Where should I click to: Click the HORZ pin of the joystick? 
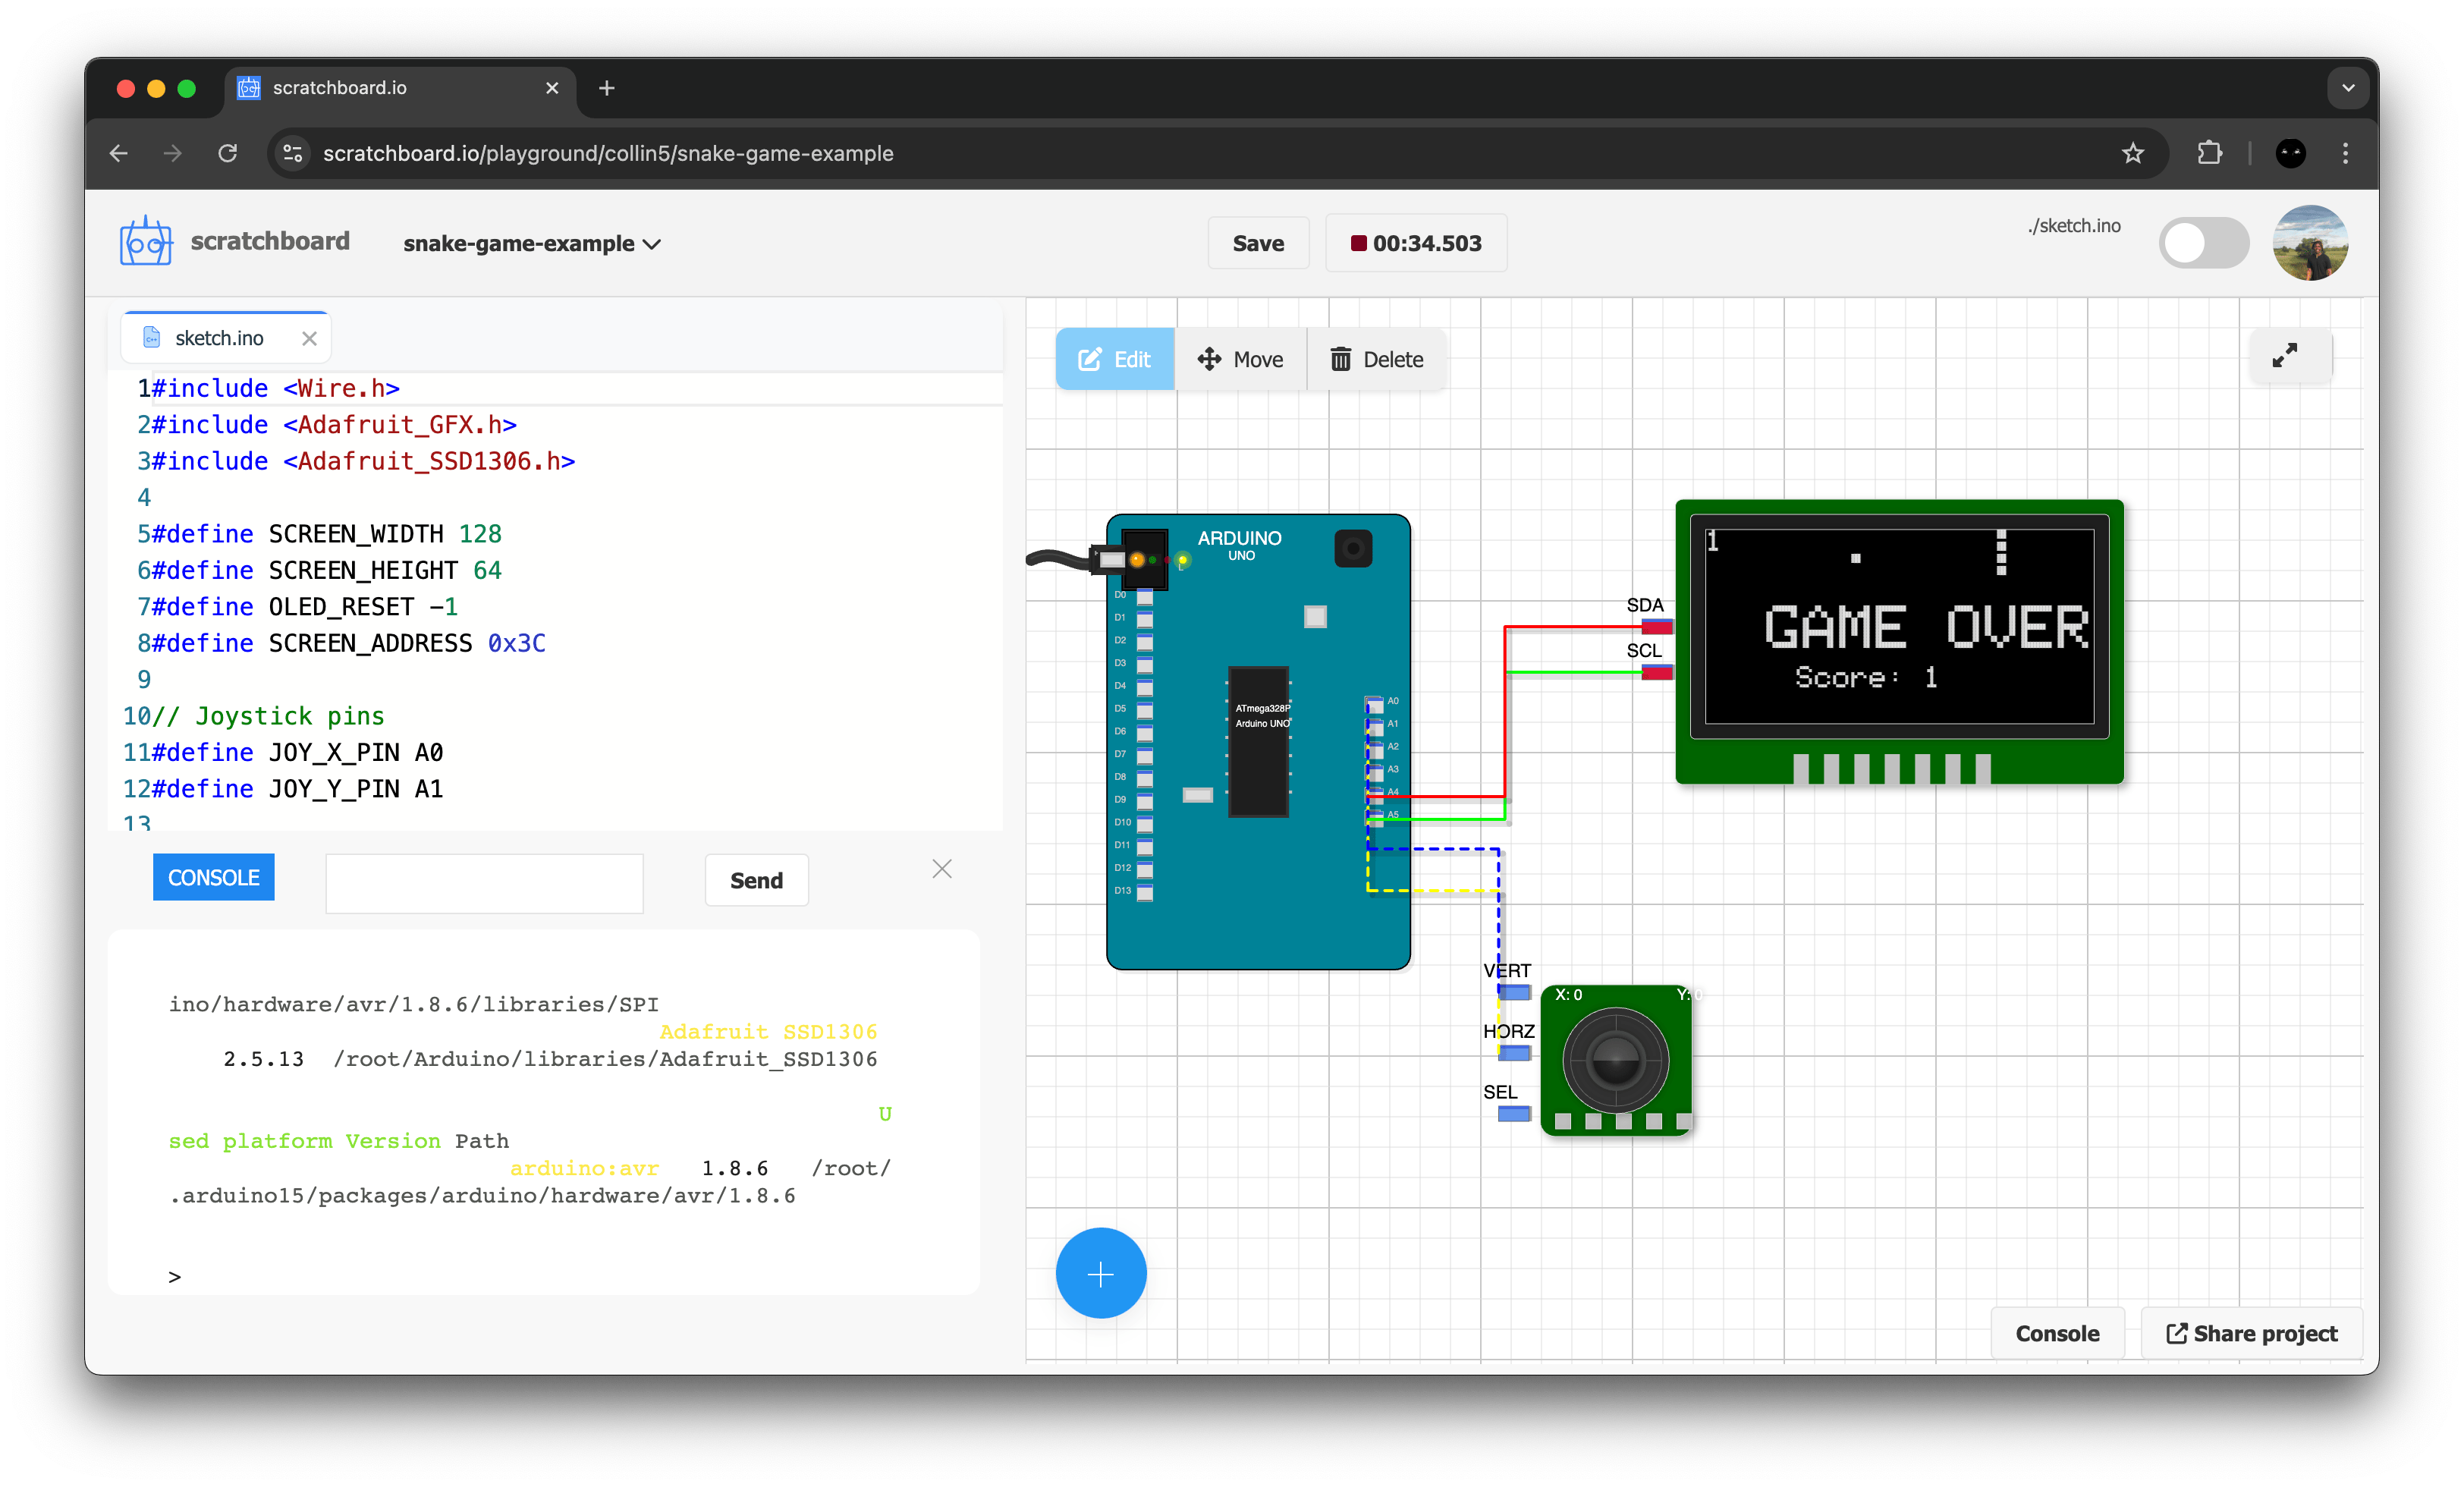click(x=1514, y=1053)
